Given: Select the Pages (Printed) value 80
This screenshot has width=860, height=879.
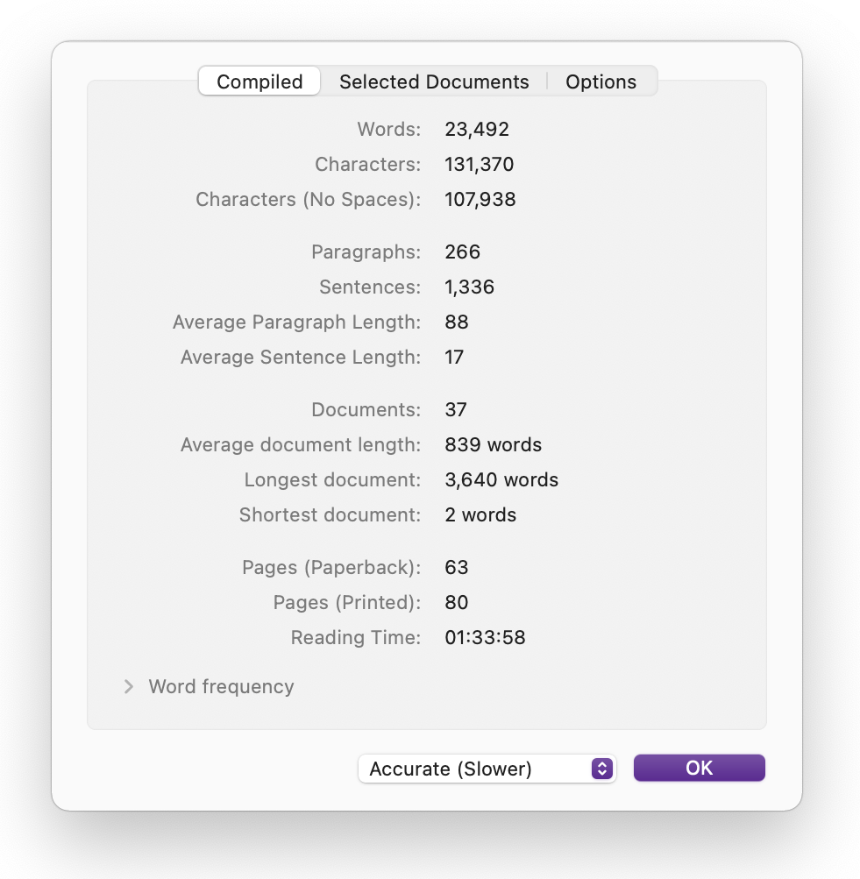Looking at the screenshot, I should click(x=457, y=603).
